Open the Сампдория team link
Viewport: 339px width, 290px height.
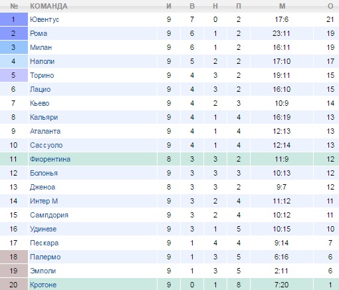tap(49, 215)
